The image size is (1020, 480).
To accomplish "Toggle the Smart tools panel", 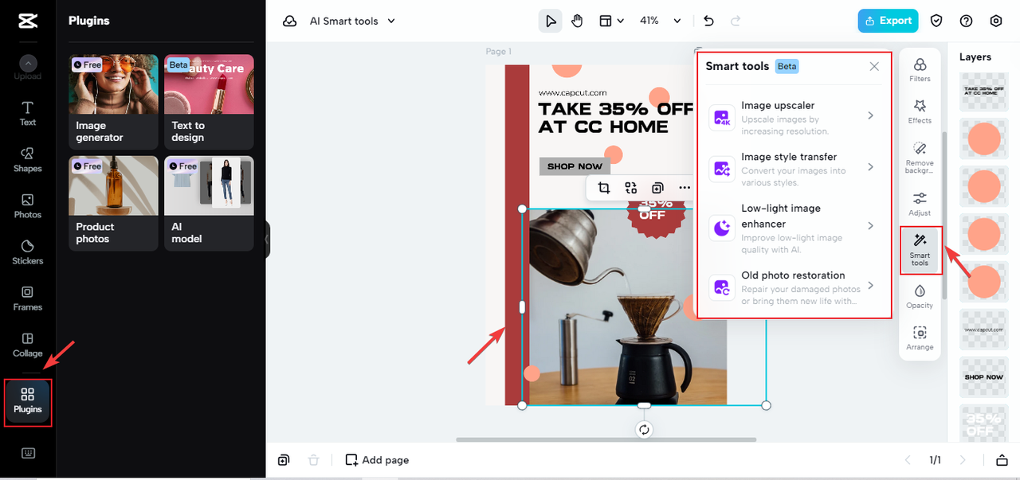I will pyautogui.click(x=920, y=250).
